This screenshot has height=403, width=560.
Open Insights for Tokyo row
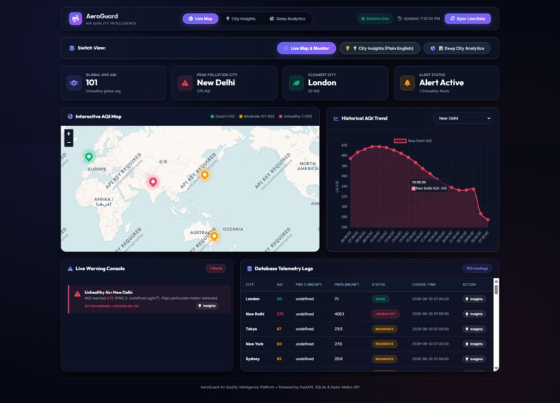[x=474, y=329]
